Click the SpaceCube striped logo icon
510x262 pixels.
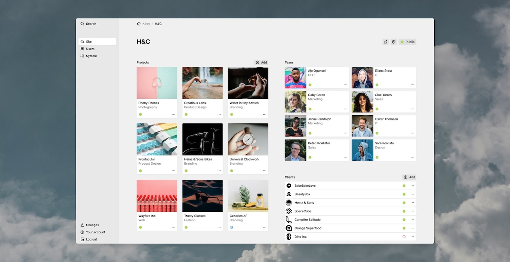point(289,211)
